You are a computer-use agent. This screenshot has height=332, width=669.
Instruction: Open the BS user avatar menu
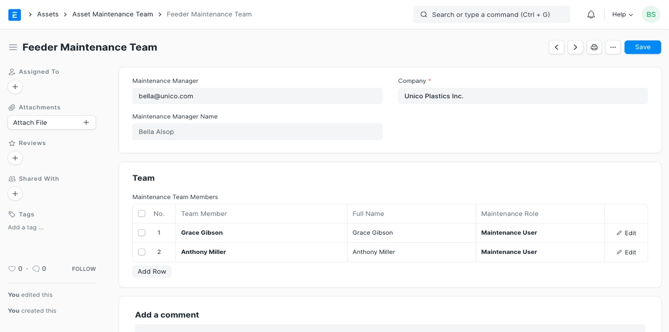(651, 14)
